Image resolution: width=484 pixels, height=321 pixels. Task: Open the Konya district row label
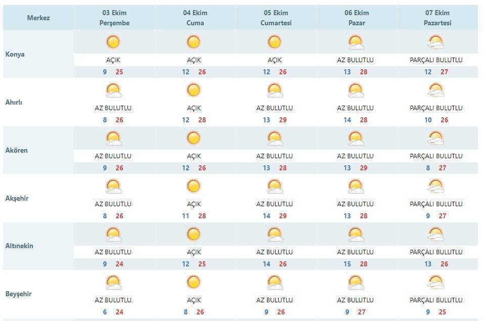coord(15,54)
